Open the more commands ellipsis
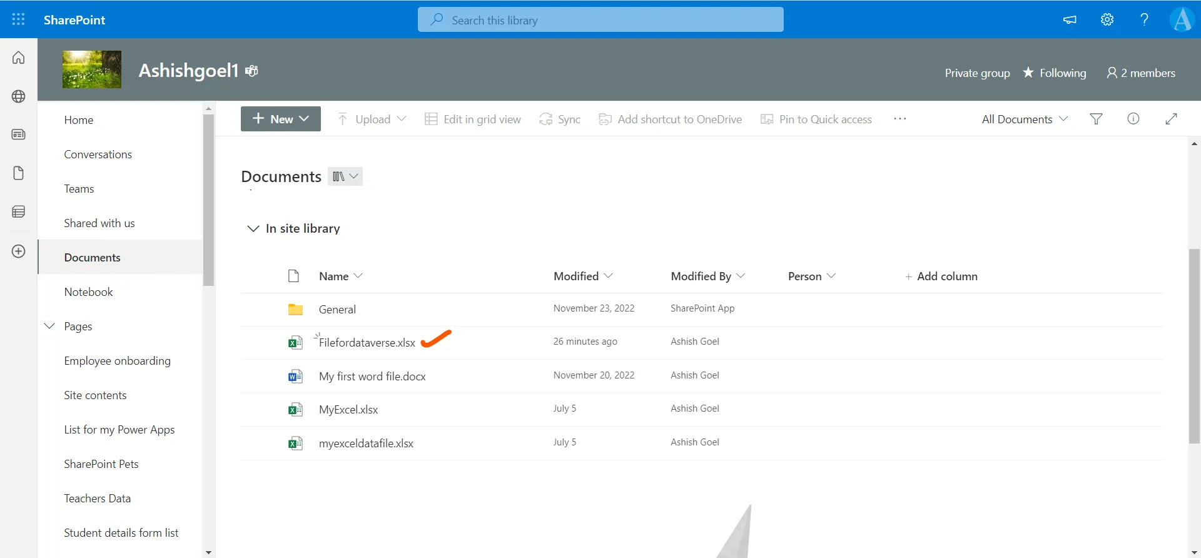This screenshot has height=558, width=1201. 899,119
